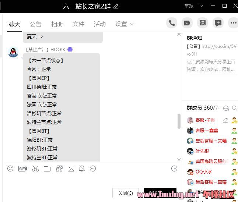Screen dimensions: 238x202
Task: Click the GIF video icon
Action: pos(23,169)
